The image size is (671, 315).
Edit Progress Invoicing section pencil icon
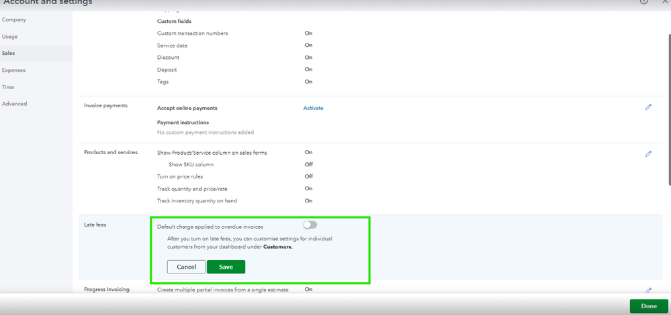(x=648, y=290)
